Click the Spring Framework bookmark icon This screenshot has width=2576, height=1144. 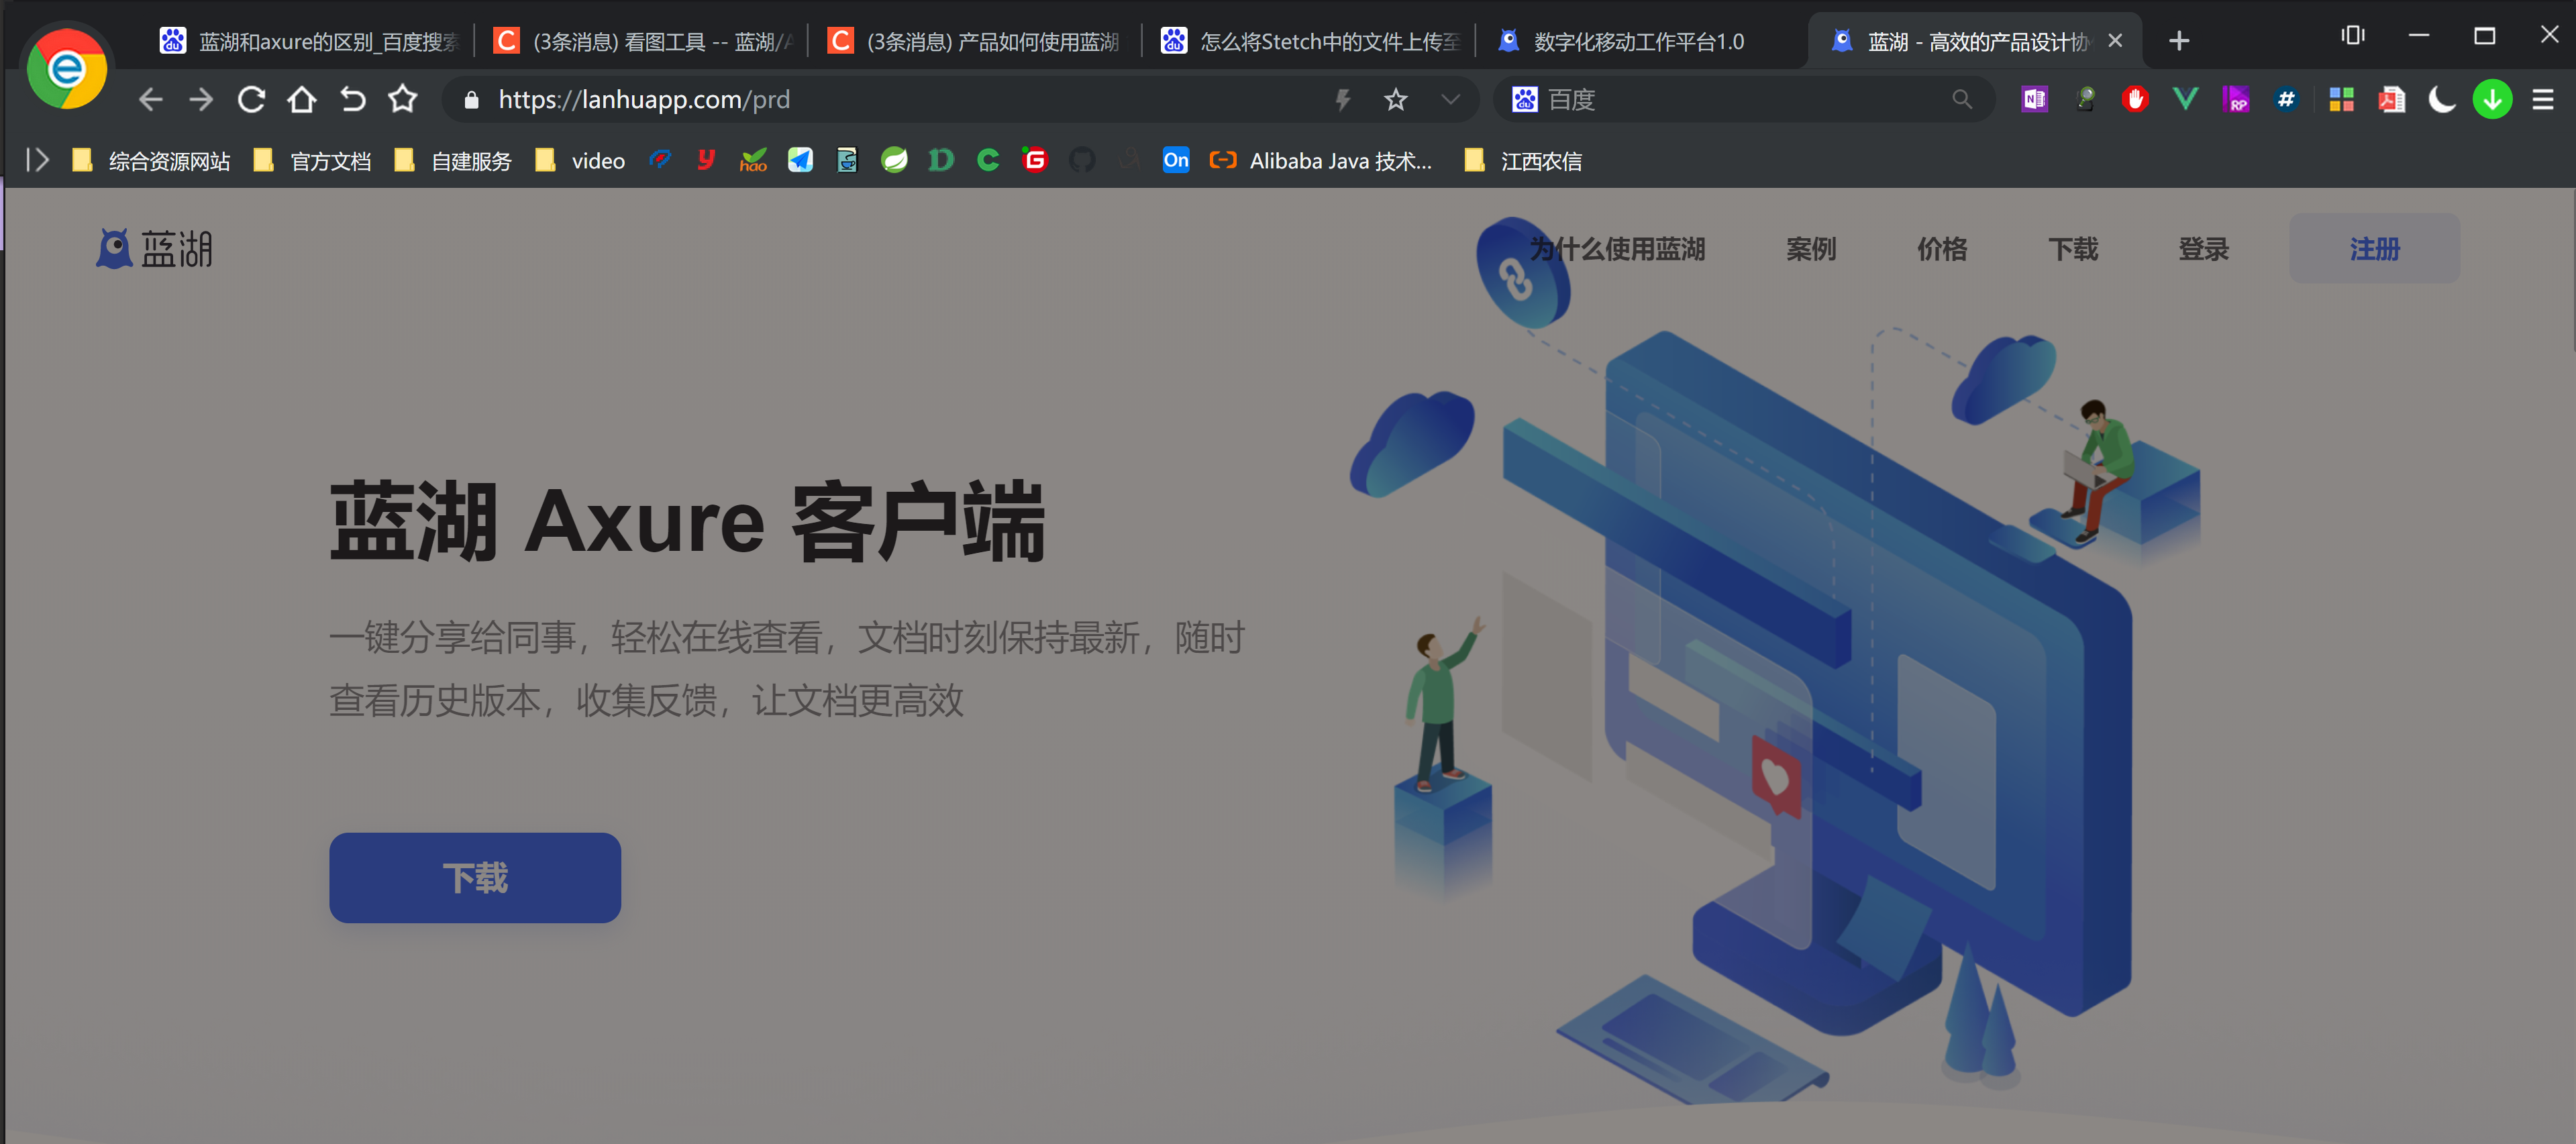click(x=894, y=160)
